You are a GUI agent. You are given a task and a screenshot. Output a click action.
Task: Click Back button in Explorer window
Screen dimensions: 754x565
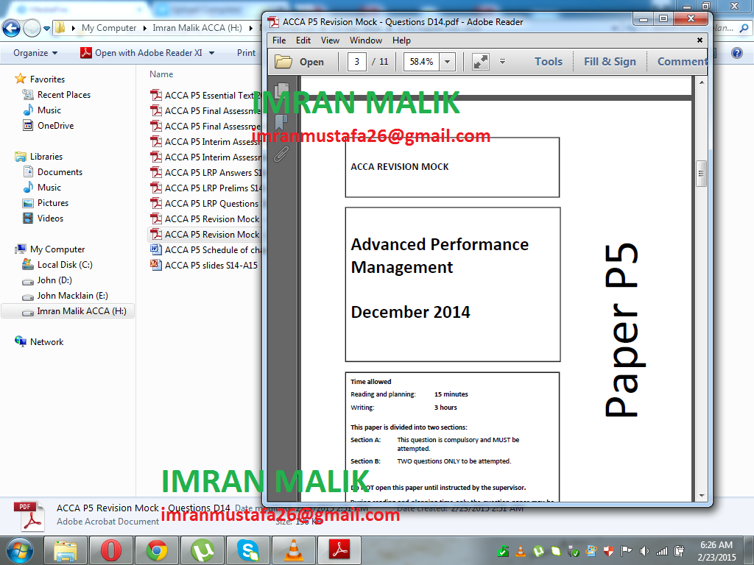pyautogui.click(x=12, y=28)
